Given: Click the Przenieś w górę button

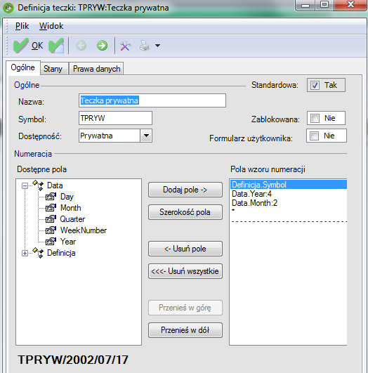Looking at the screenshot, I should (x=185, y=308).
